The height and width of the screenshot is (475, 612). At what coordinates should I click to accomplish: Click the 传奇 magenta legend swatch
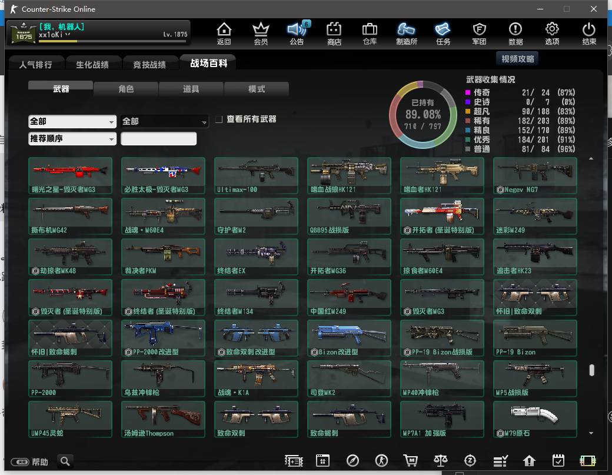tap(468, 92)
